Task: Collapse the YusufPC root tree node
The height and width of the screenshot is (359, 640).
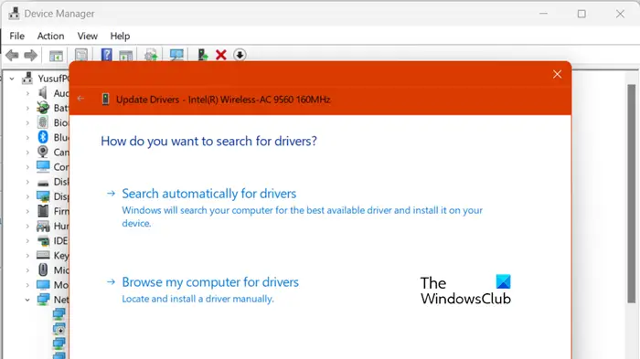Action: [12, 79]
